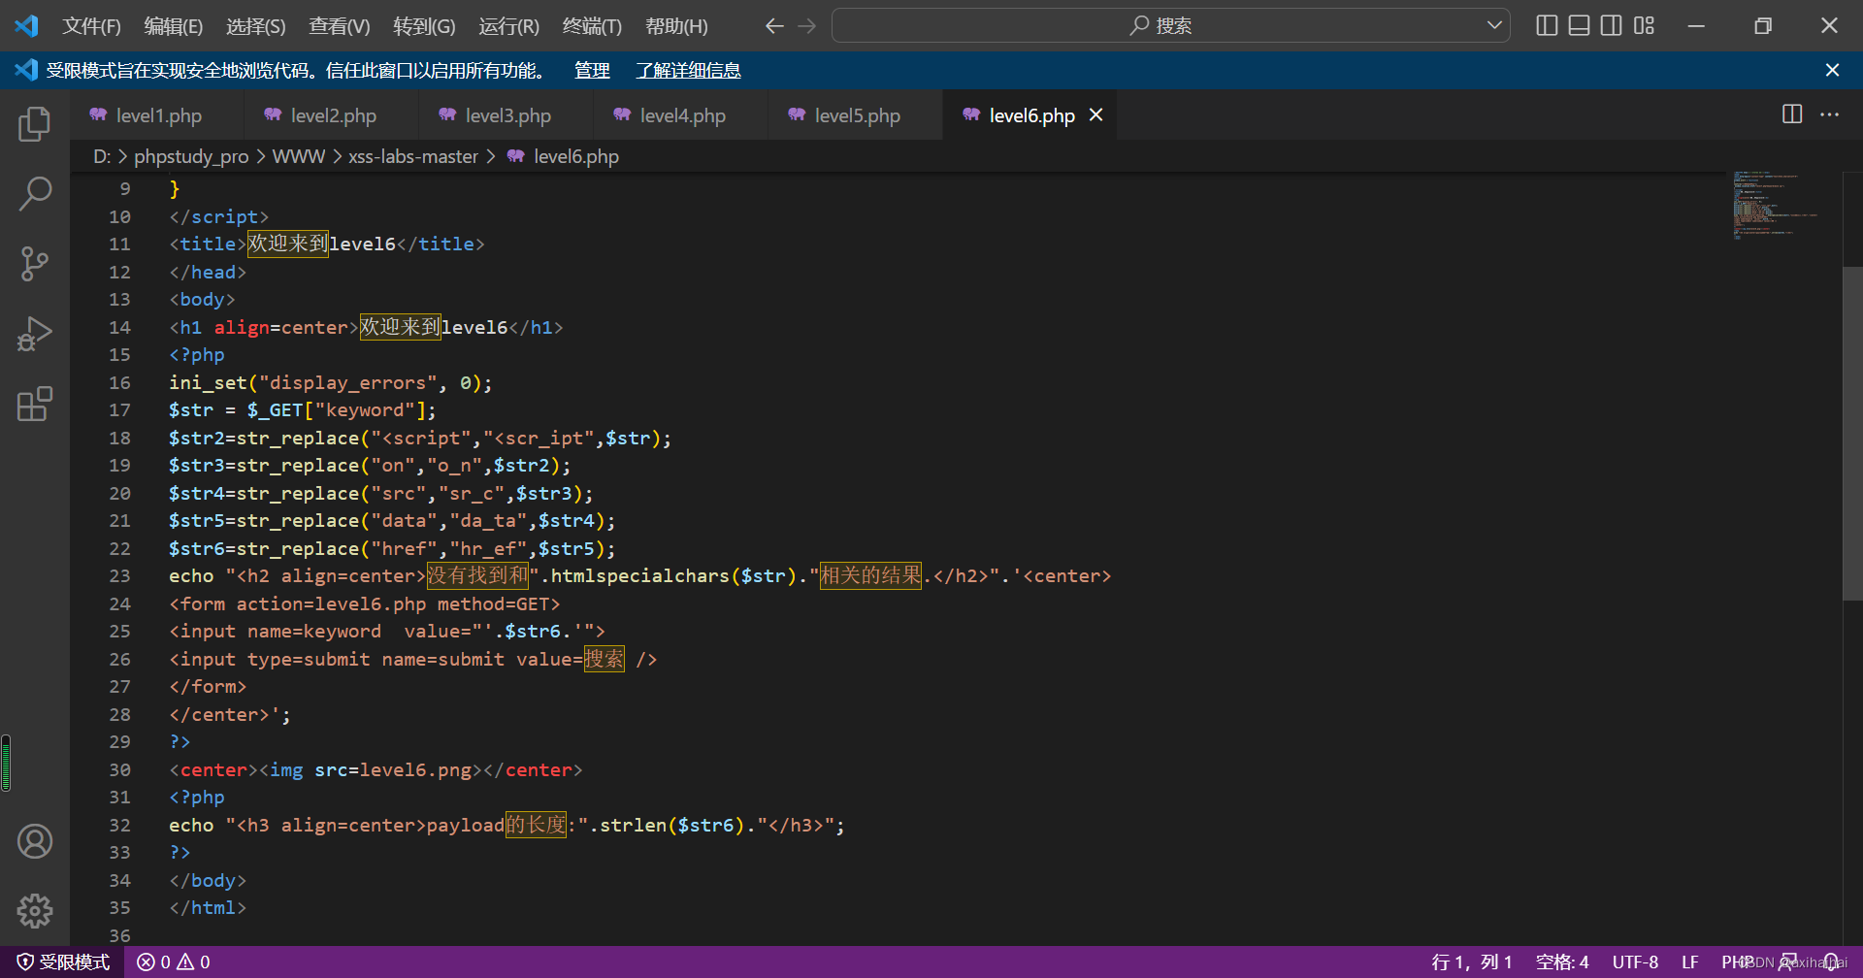
Task: Toggle the bottom panel layout icon
Action: (x=1578, y=25)
